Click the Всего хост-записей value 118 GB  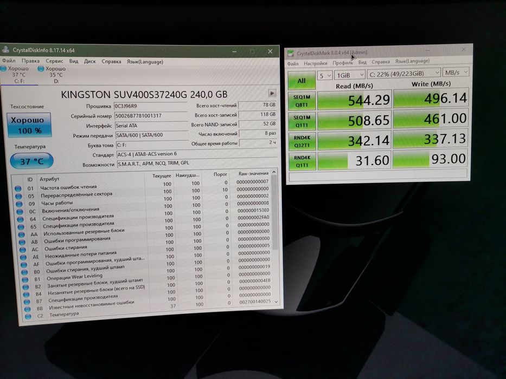[258, 114]
